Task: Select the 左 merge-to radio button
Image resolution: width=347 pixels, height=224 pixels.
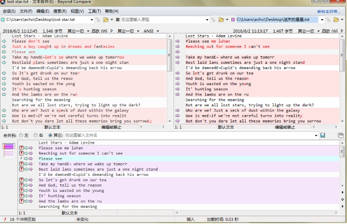Action: point(21,135)
